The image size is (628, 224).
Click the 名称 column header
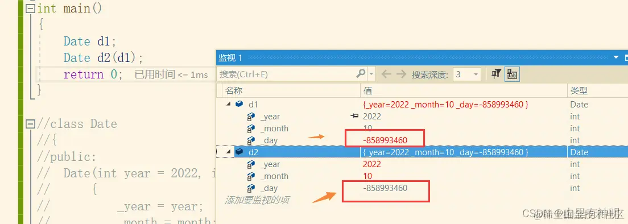click(233, 91)
